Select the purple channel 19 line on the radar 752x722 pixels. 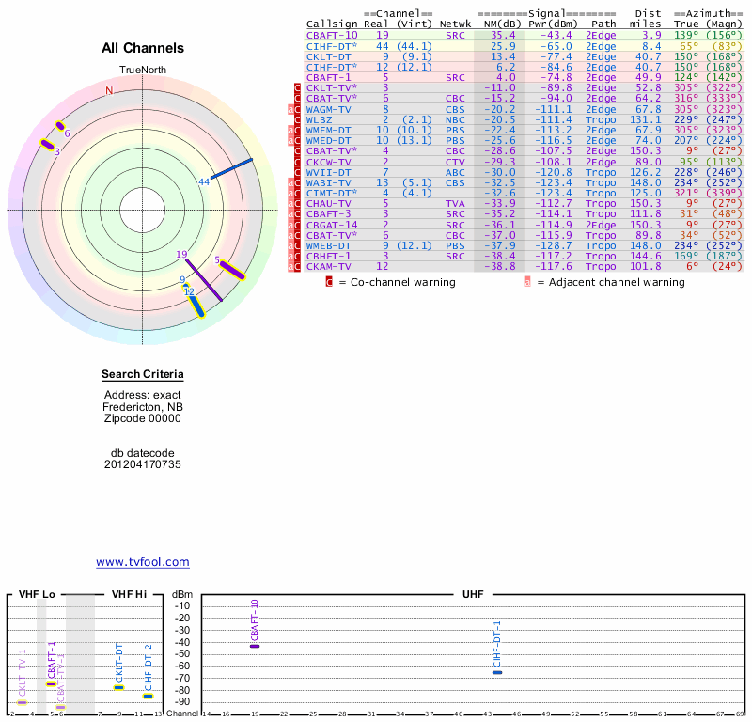click(x=204, y=279)
